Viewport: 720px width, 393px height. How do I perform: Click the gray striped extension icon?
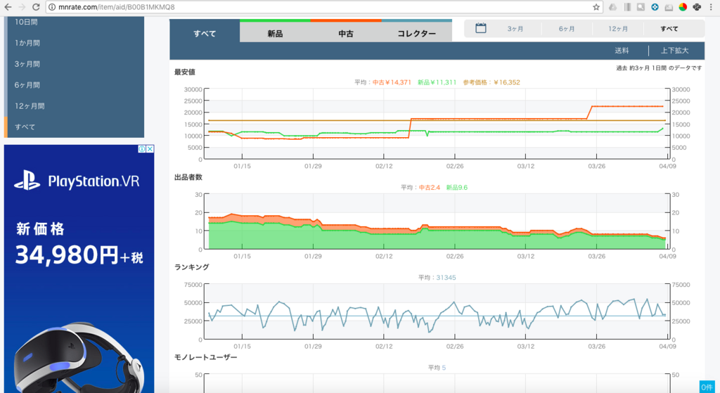[x=626, y=7]
